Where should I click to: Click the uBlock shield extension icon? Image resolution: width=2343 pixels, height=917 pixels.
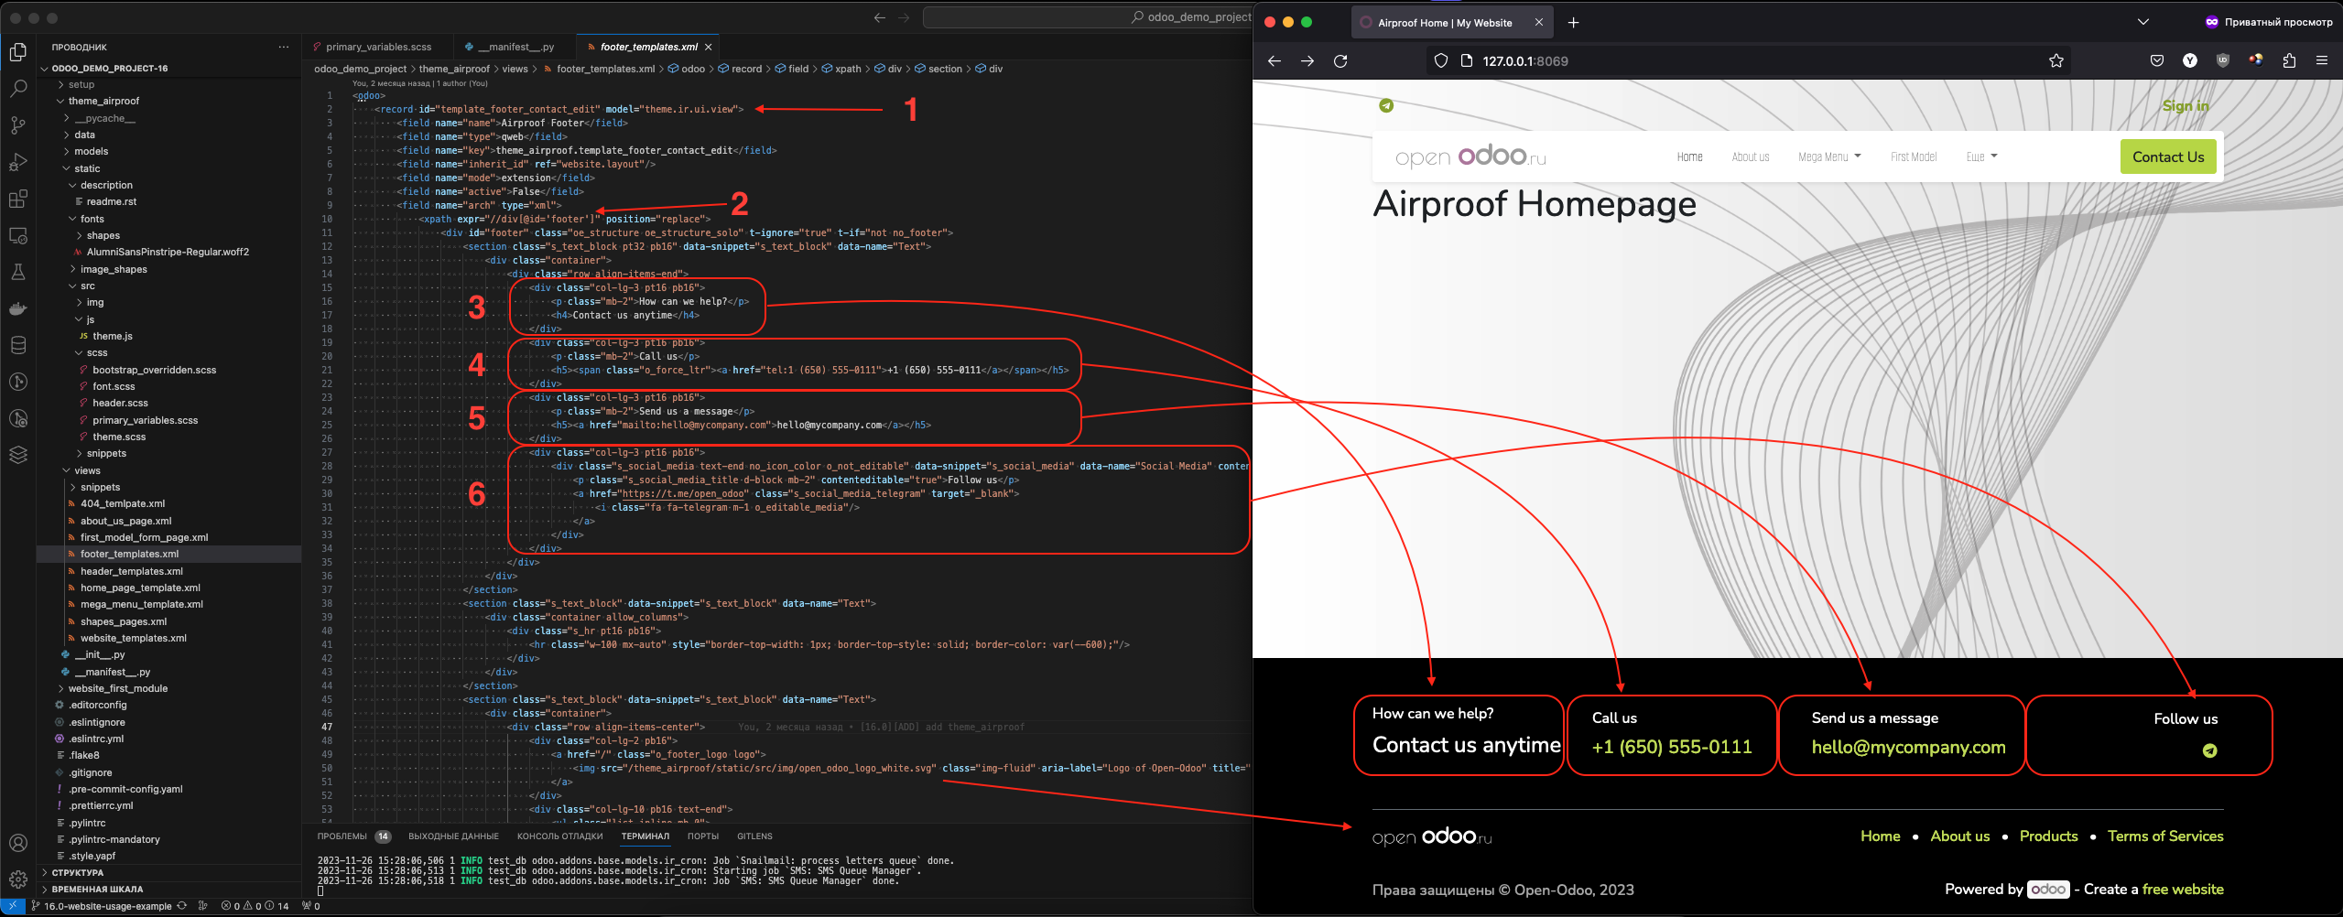click(2222, 61)
